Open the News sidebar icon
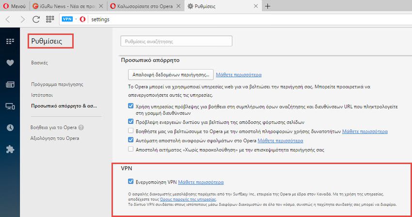Screen dimensions: 412x217 [x=10, y=84]
